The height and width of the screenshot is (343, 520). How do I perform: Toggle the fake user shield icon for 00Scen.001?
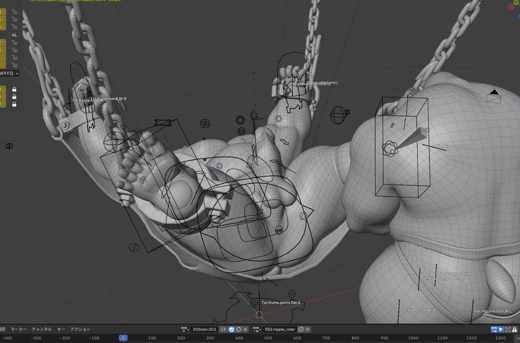pyautogui.click(x=231, y=329)
